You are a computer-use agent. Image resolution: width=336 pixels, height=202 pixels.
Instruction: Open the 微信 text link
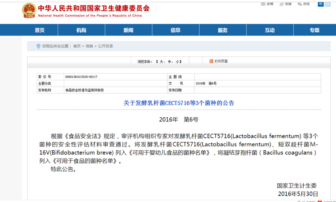(306, 4)
